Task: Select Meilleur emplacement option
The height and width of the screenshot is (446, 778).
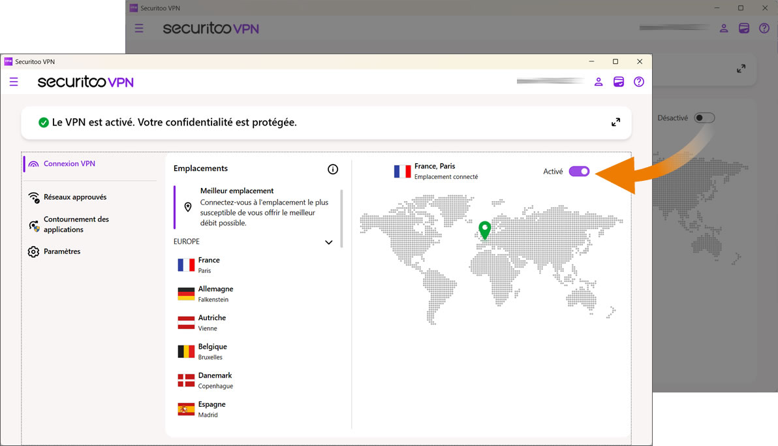Action: pyautogui.click(x=257, y=206)
